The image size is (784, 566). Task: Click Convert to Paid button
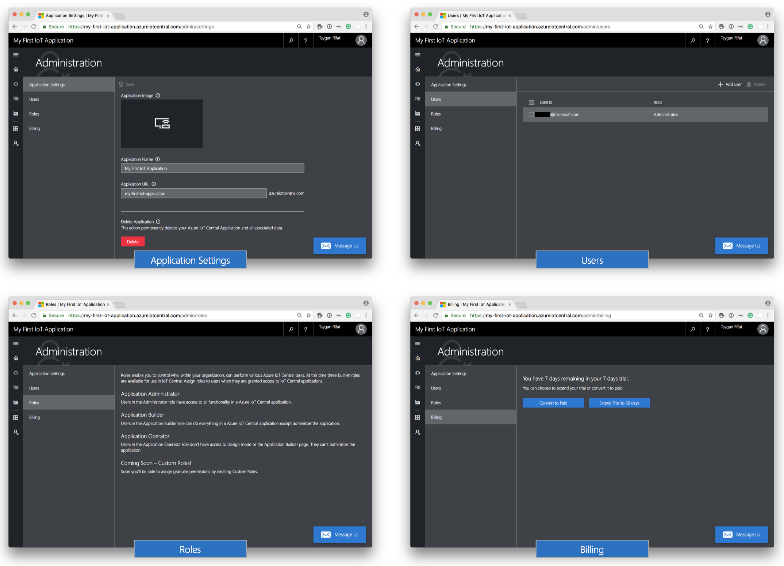[x=553, y=403]
